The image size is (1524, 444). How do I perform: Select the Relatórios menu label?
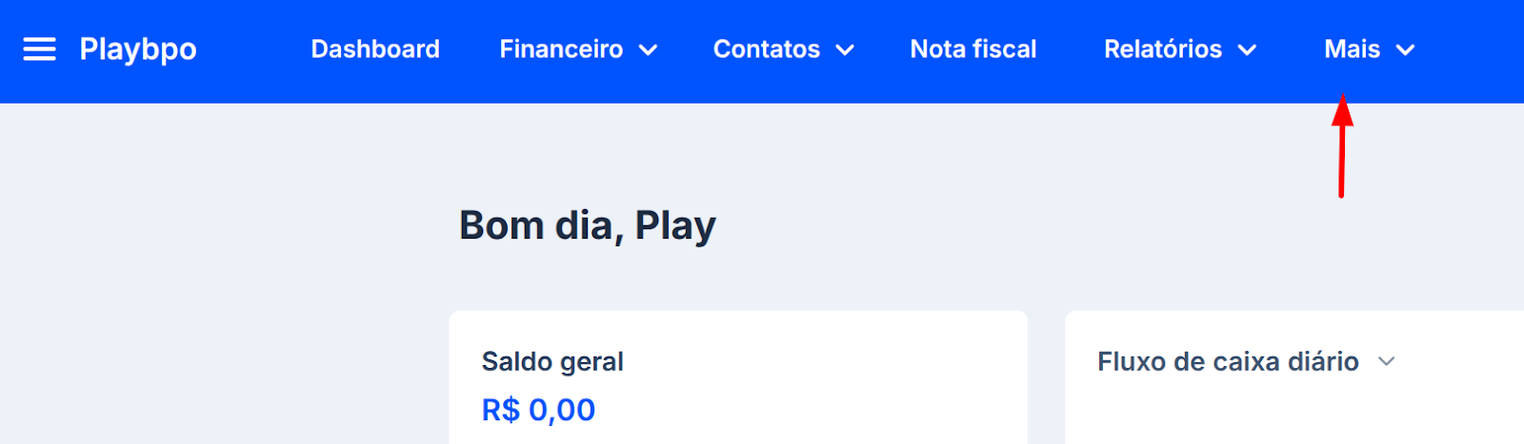click(1163, 49)
